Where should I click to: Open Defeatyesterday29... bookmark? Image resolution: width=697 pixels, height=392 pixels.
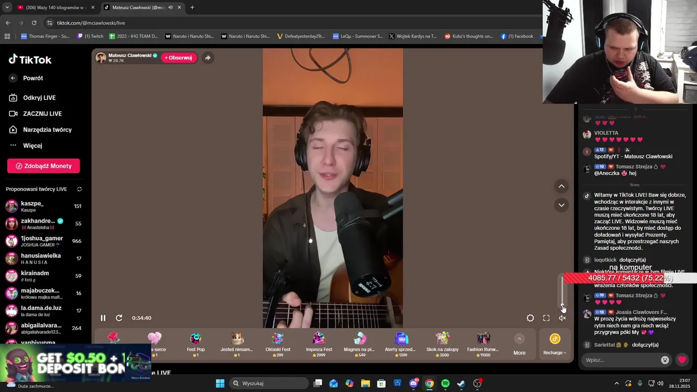pyautogui.click(x=301, y=36)
